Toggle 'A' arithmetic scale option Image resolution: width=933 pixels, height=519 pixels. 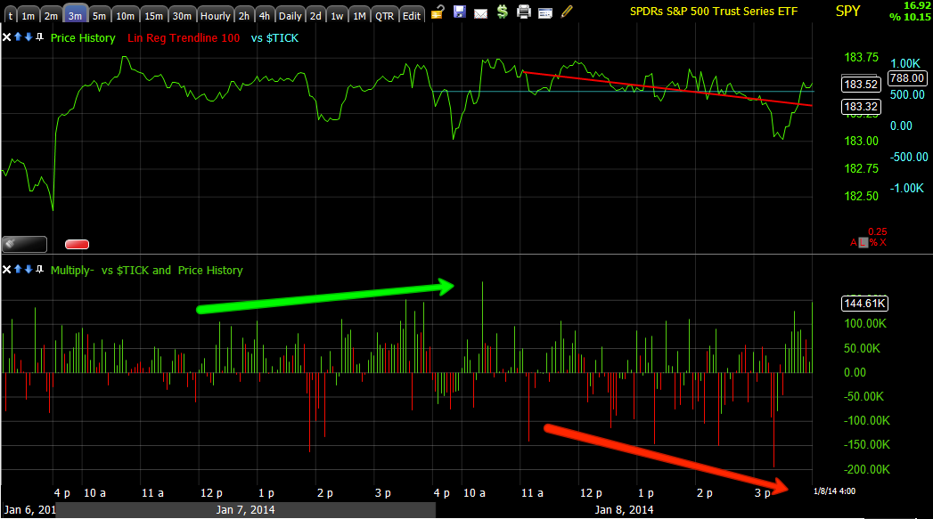click(854, 242)
